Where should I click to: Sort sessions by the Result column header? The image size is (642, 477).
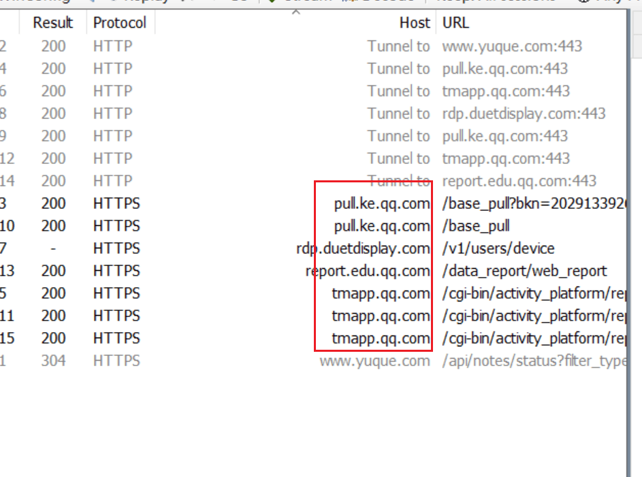tap(53, 22)
